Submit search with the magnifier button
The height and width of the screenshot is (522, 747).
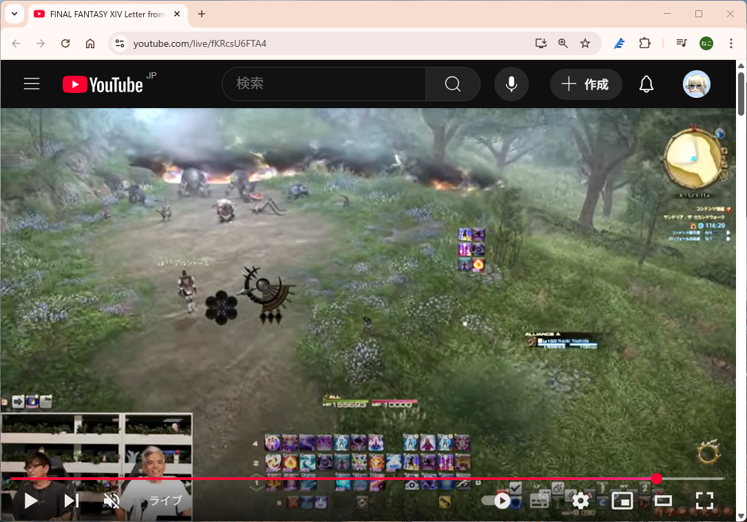tap(452, 84)
